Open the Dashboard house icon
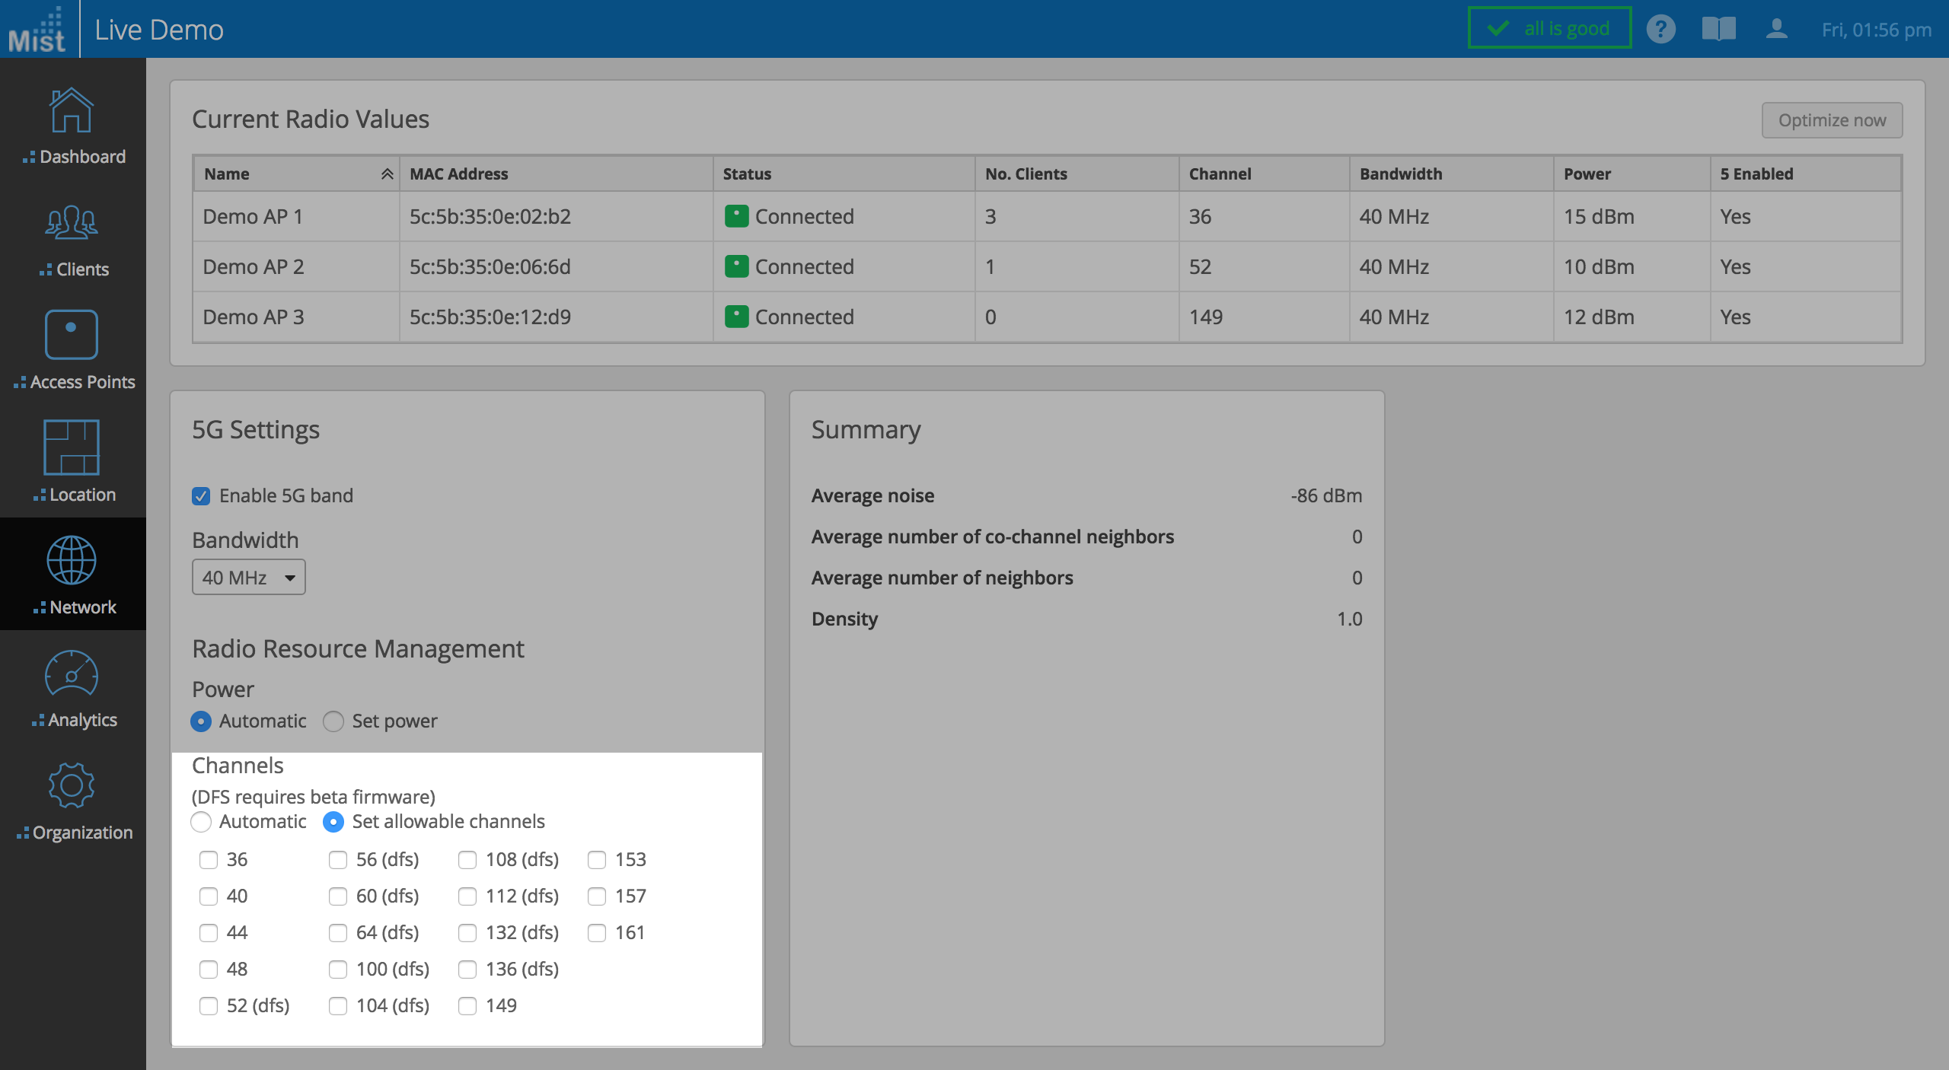The image size is (1949, 1070). [x=71, y=110]
